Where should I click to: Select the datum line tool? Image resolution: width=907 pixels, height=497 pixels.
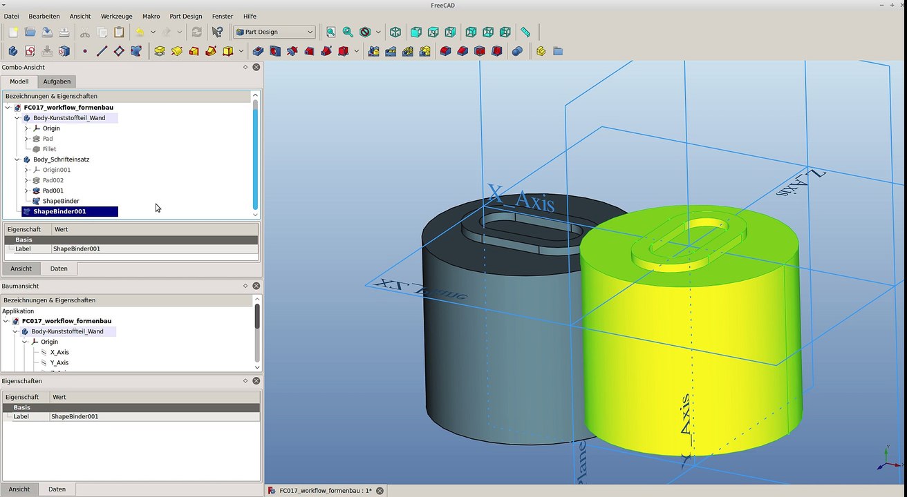102,51
